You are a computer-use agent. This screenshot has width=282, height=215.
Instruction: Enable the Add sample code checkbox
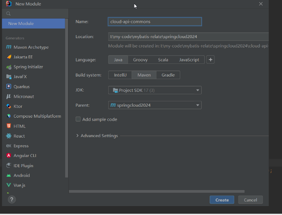pos(78,119)
